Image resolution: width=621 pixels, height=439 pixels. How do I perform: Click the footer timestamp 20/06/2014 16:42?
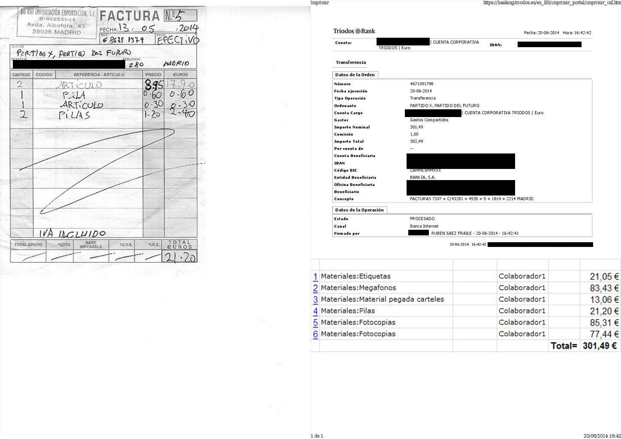click(x=602, y=436)
